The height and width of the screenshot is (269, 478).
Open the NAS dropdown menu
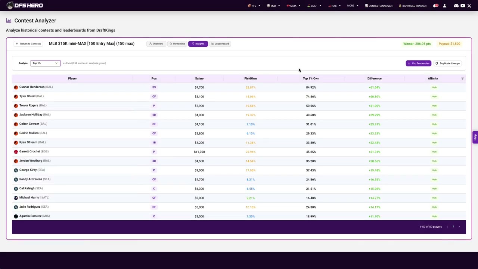pos(334,6)
